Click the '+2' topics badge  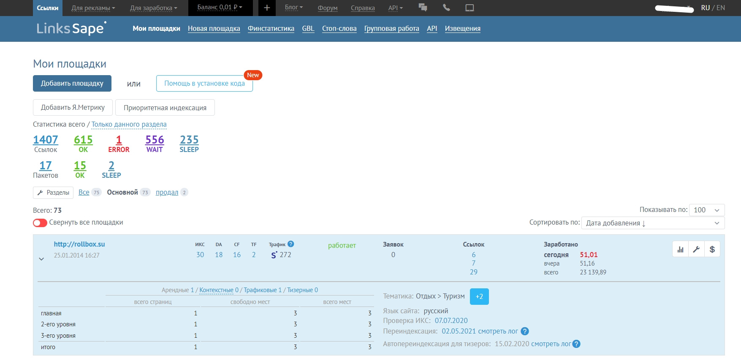479,296
